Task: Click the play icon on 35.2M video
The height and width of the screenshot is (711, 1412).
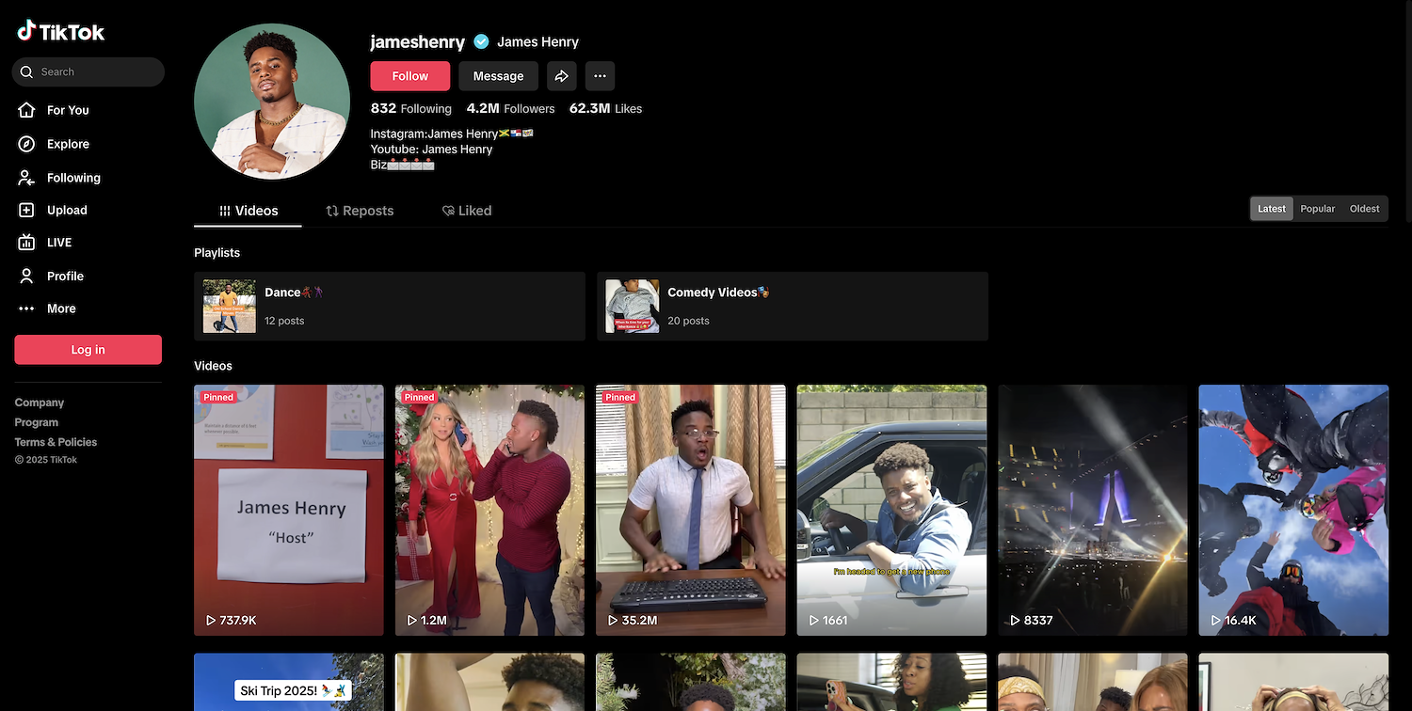Action: (613, 621)
